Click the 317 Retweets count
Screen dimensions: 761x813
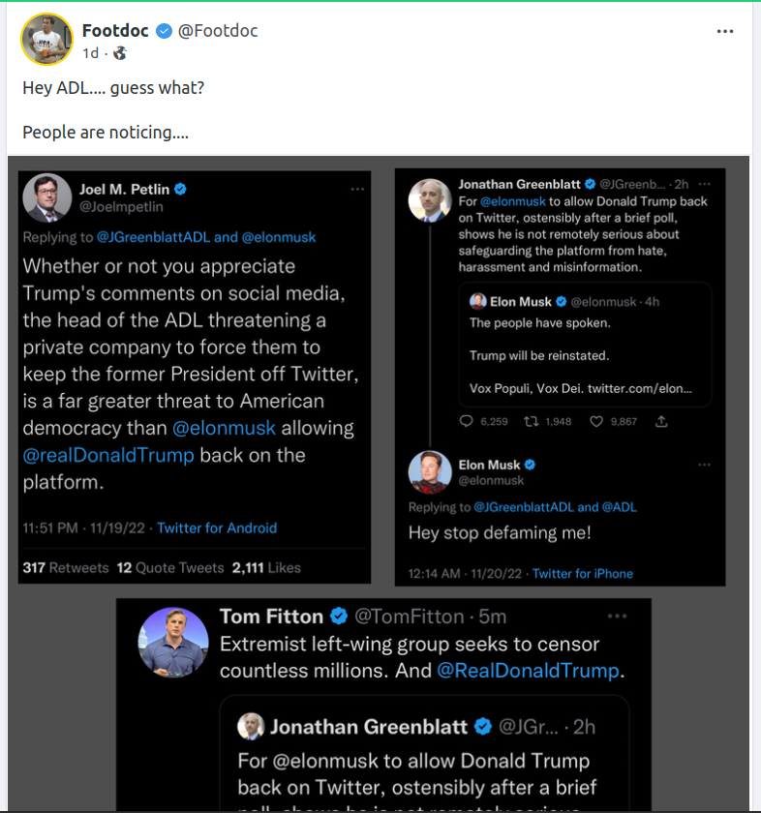coord(65,568)
